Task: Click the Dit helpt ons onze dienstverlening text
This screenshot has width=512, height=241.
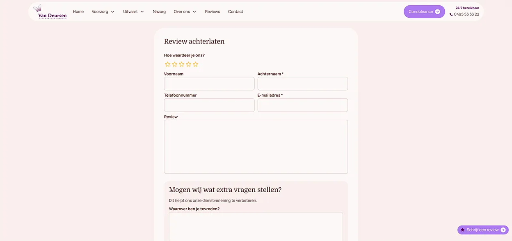Action: click(213, 200)
